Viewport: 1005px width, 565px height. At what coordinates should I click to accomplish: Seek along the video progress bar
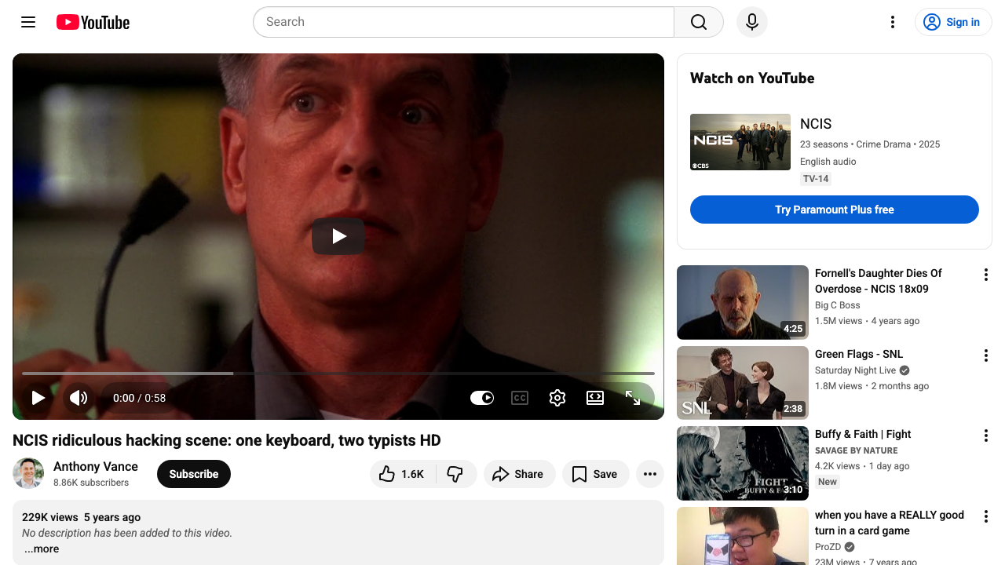[x=338, y=374]
